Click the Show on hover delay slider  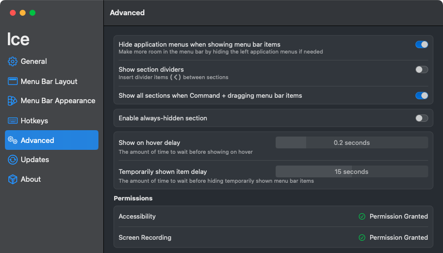coord(352,143)
